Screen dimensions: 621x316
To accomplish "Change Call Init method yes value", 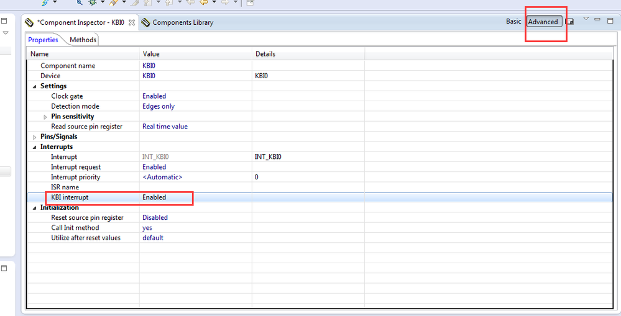I will tap(147, 228).
